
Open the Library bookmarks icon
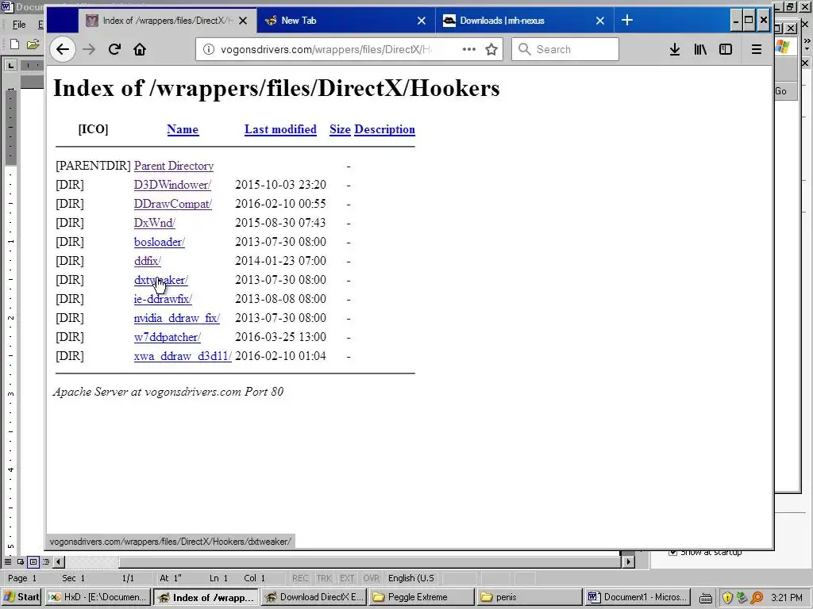(x=700, y=50)
